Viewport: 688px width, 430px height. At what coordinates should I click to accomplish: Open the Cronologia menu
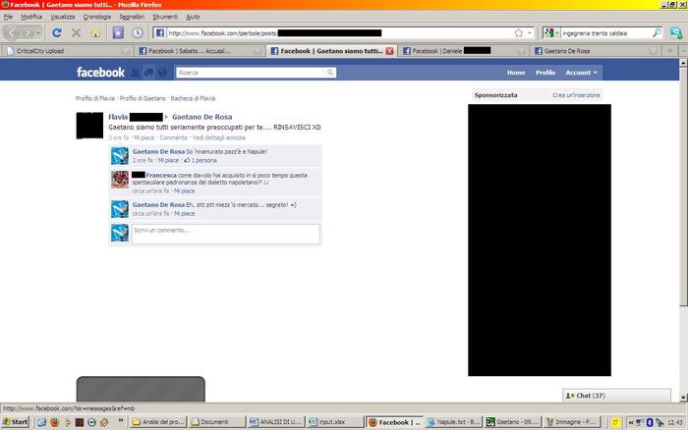pos(97,17)
